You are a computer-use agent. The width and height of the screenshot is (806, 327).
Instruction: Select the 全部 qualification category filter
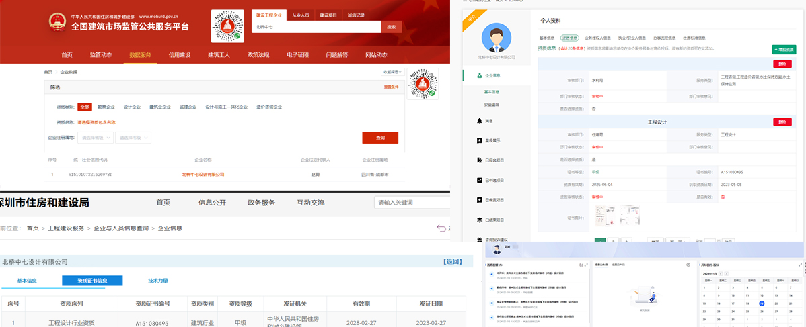tap(84, 107)
